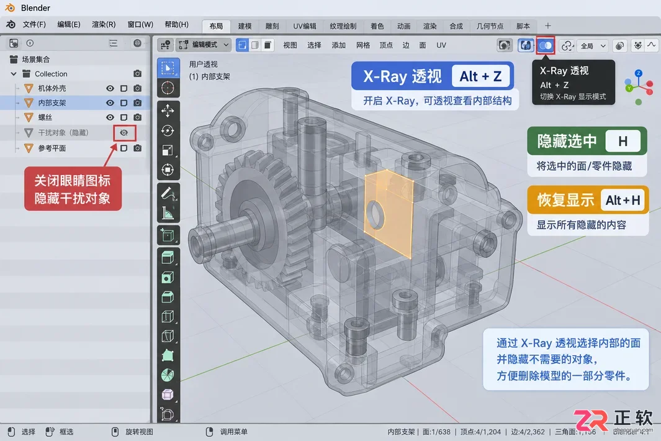
Task: Open the 视图 viewport menu
Action: (290, 45)
